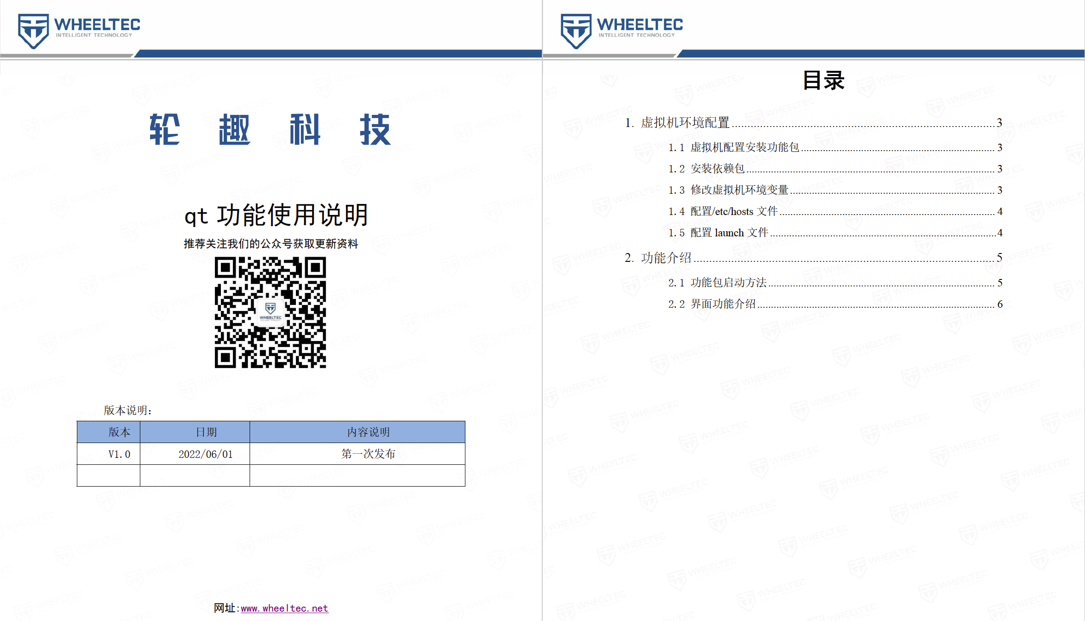Screen dimensions: 1085x621
Task: Click the title qt 功能使用说明
Action: coord(276,215)
